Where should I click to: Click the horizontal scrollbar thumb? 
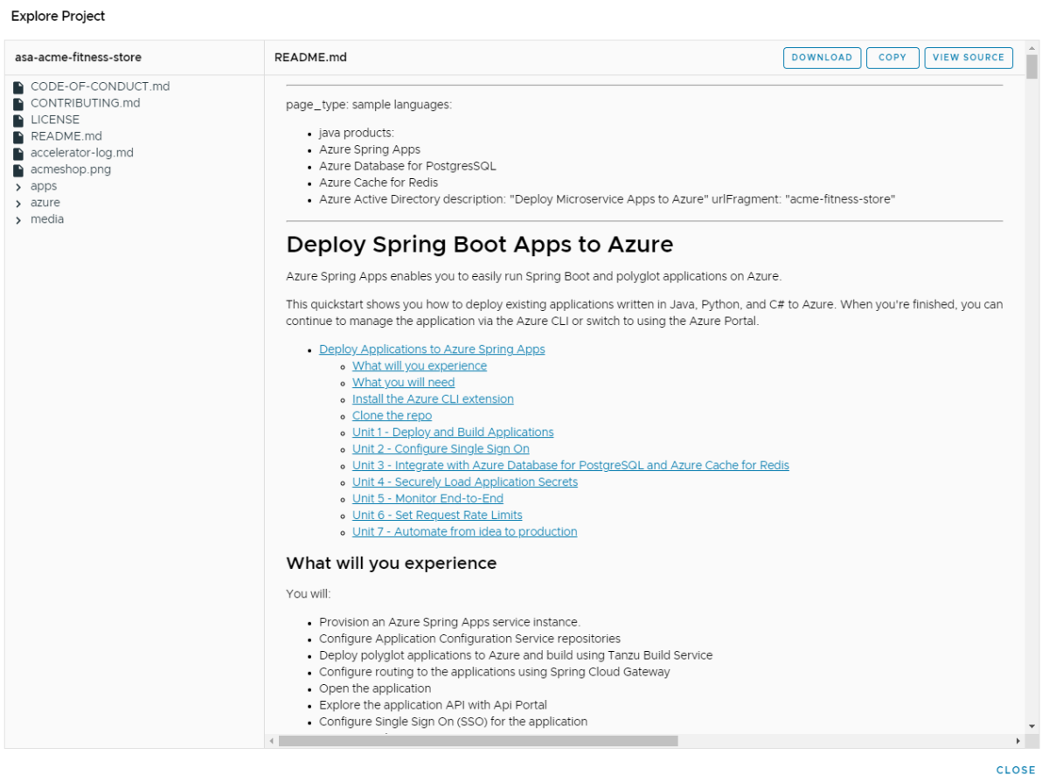click(x=478, y=741)
